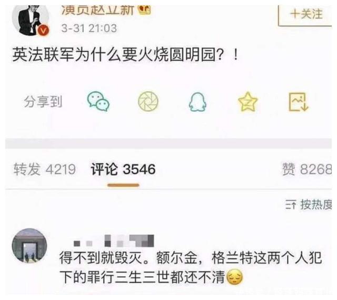Viewport: 337px width, 300px height.
Task: Click the post timestamp 3-31 21:03
Action: (x=89, y=28)
